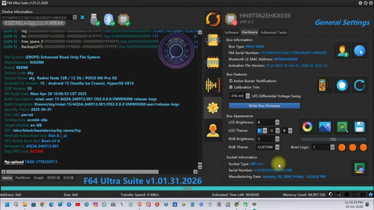The image size is (374, 210).
Task: Click the blue reload arrow in Box Features
Action: [360, 85]
